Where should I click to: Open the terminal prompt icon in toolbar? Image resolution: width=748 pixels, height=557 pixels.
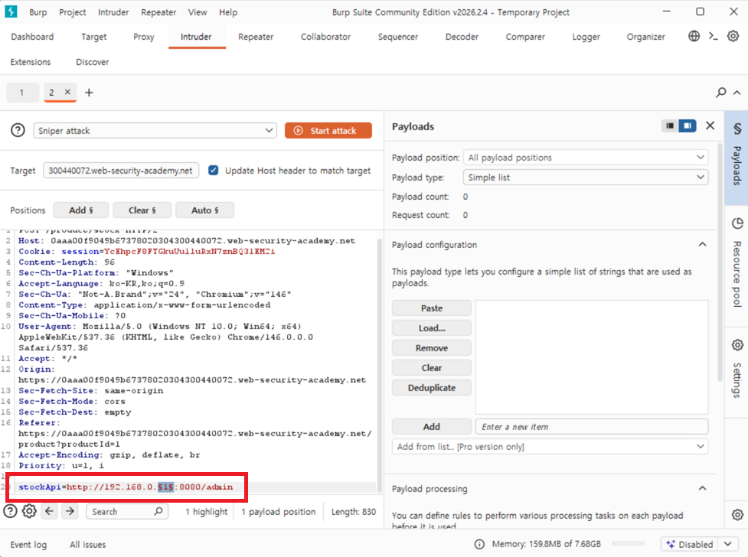coord(714,36)
